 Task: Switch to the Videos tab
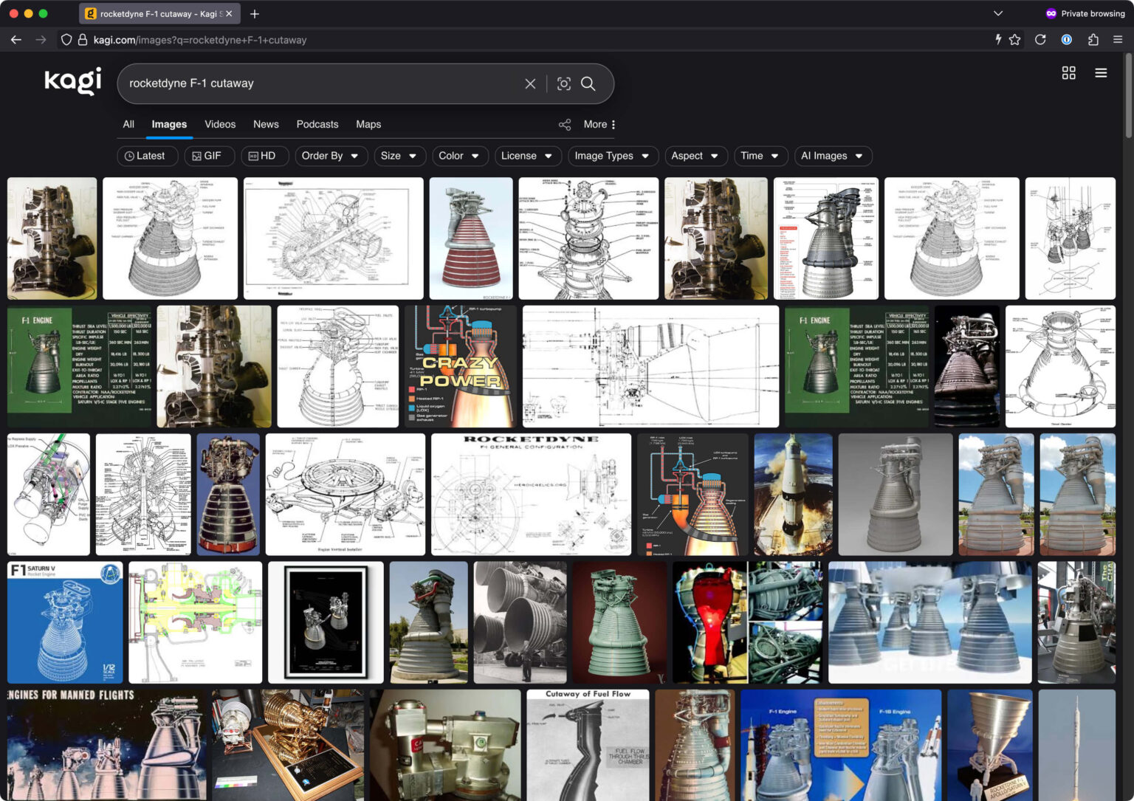220,124
